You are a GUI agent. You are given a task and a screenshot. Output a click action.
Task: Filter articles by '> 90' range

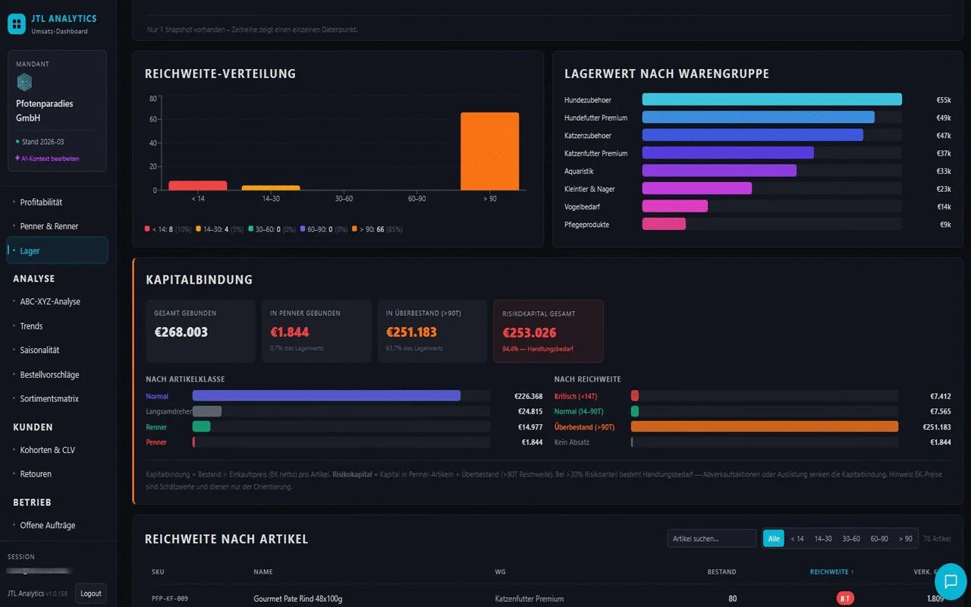pyautogui.click(x=905, y=539)
